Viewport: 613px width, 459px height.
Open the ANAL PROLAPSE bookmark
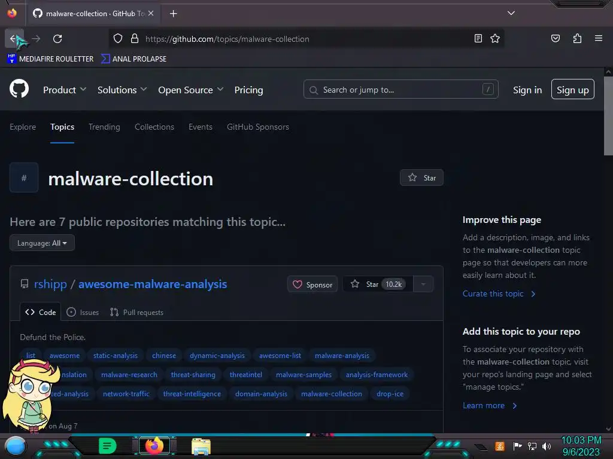click(x=133, y=59)
